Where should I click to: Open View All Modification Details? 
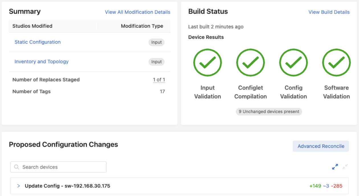pyautogui.click(x=137, y=12)
